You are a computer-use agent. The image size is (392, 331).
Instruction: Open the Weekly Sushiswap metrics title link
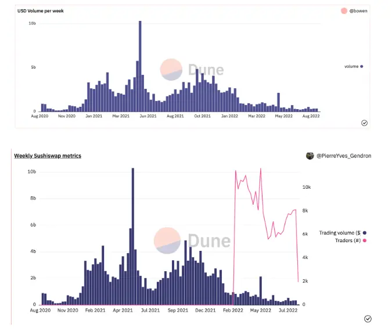pyautogui.click(x=48, y=156)
